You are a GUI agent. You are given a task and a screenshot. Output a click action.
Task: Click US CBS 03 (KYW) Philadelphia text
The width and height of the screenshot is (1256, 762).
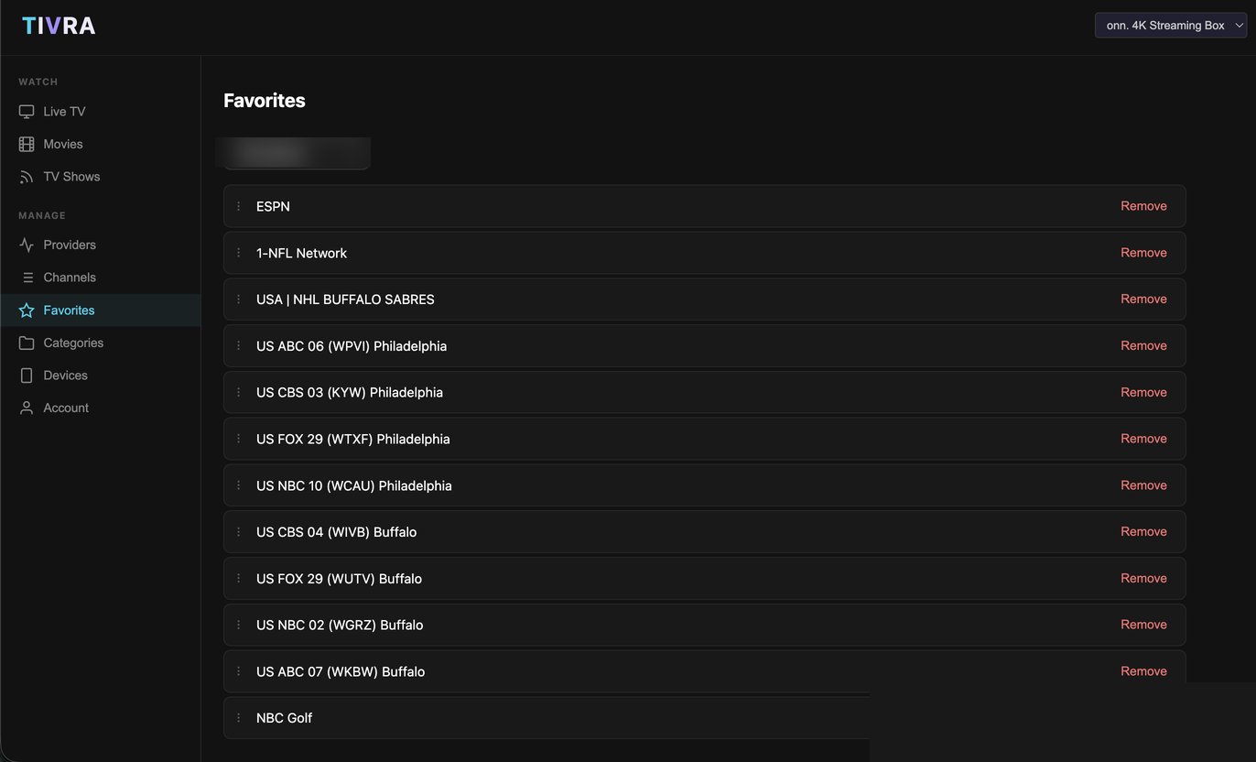pos(350,392)
